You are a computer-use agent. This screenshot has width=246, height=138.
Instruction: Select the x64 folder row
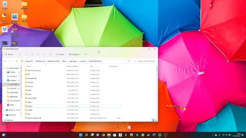coord(73,114)
